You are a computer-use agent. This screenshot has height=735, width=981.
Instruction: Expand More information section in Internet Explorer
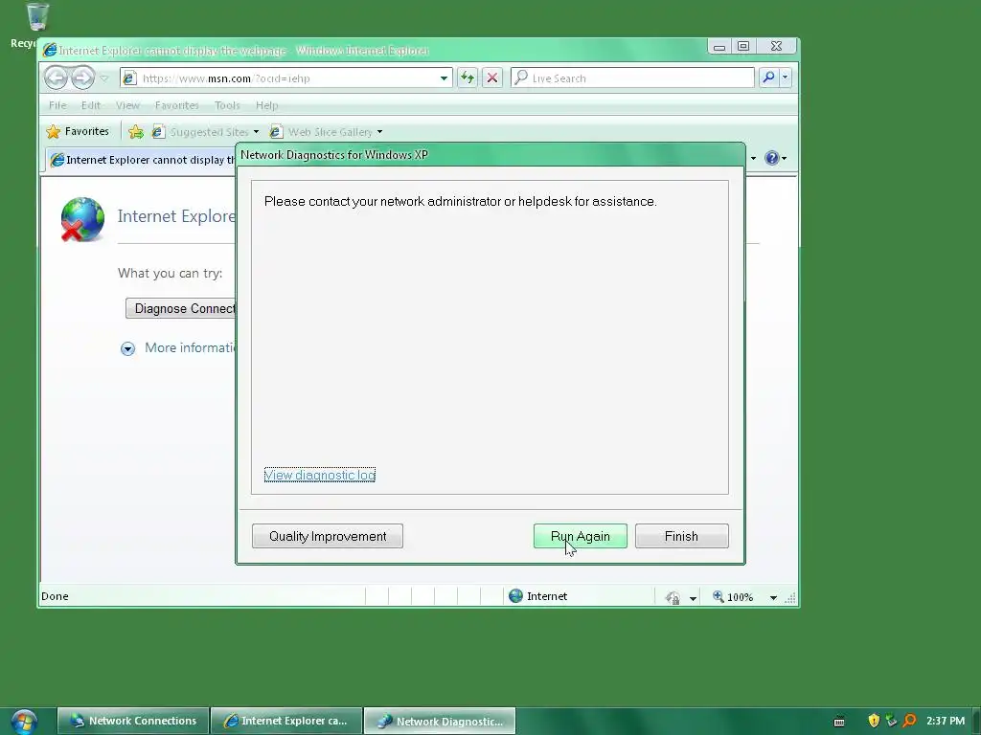(127, 348)
